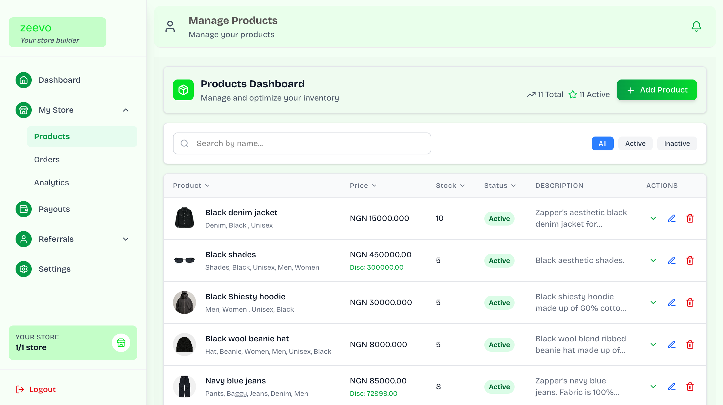The width and height of the screenshot is (723, 405).
Task: Expand the Navy blue jeans row chevron
Action: point(653,387)
